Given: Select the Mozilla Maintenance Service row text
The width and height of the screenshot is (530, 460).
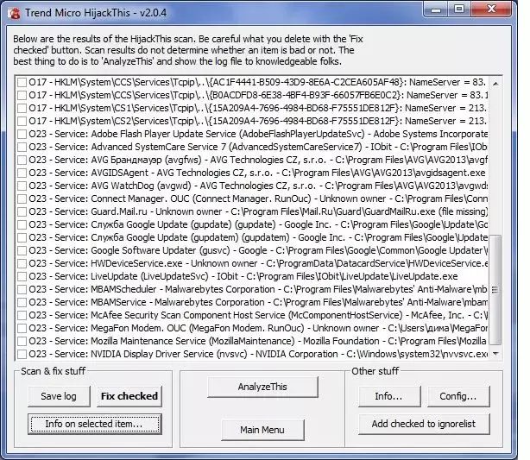Looking at the screenshot, I should (257, 341).
